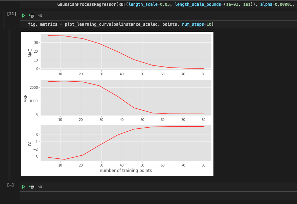Click the output collapse gutter left of the figure
This screenshot has width=297, height=204.
point(9,104)
